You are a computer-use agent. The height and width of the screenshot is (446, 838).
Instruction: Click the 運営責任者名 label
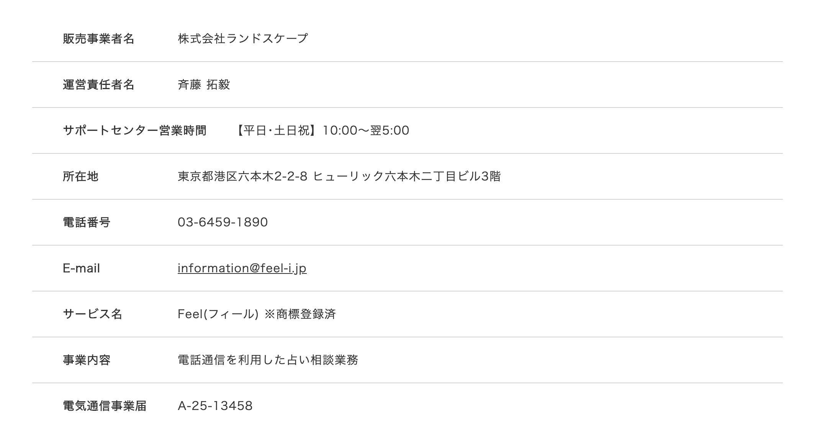[x=98, y=85]
